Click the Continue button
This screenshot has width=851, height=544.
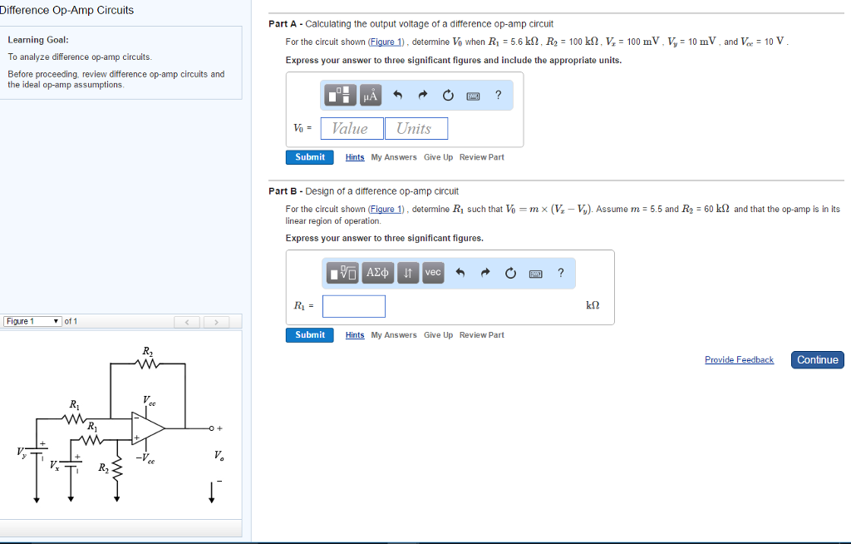coord(817,359)
